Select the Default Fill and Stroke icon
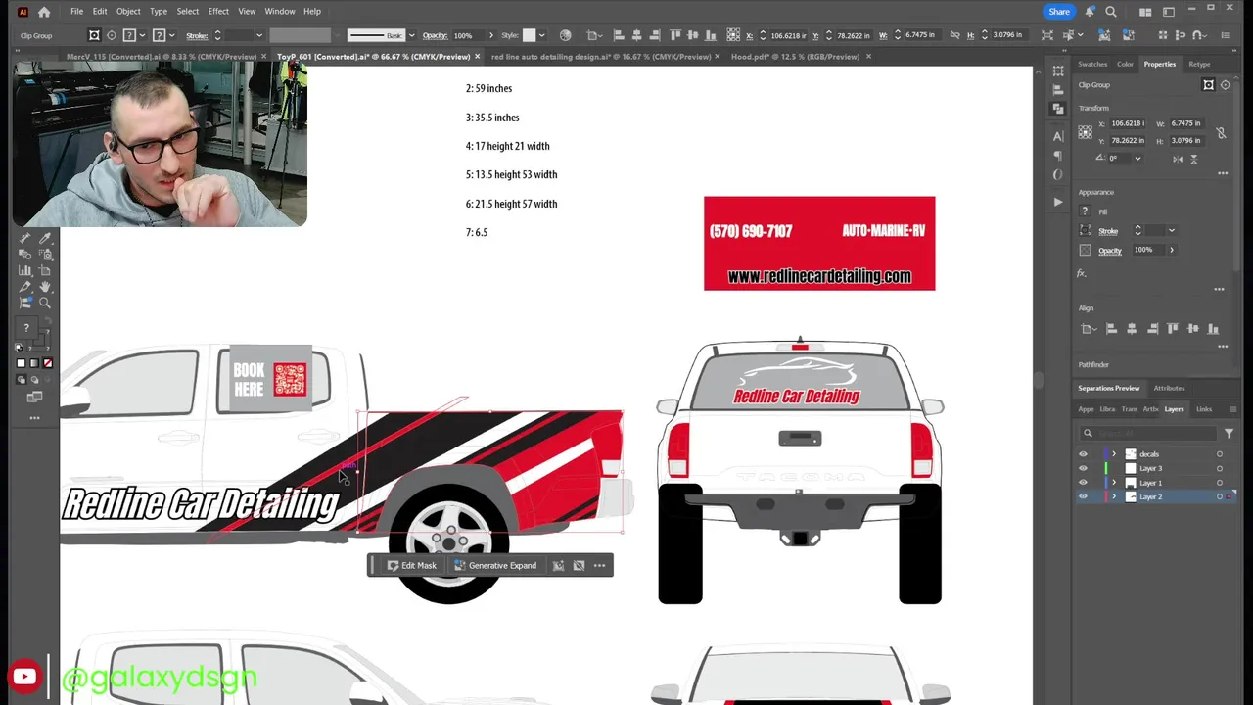This screenshot has width=1253, height=705. tap(20, 348)
